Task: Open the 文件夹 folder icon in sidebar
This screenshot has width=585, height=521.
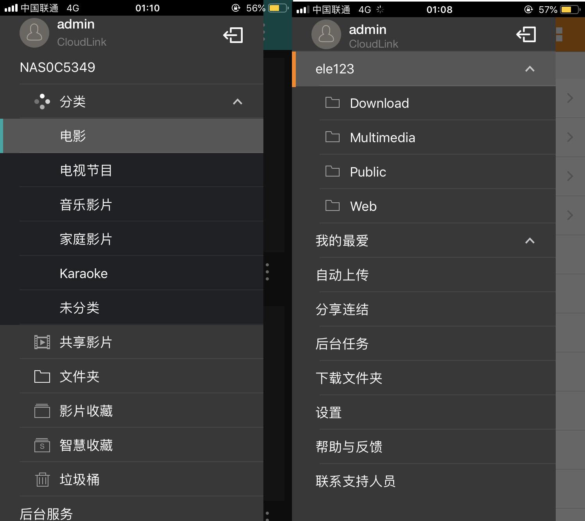Action: pos(41,376)
